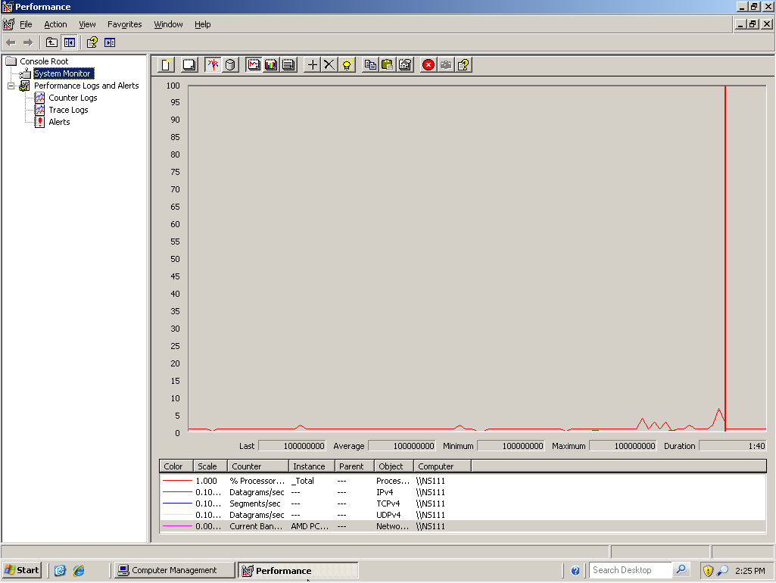Click the security shield tray icon
The image size is (776, 583).
(x=708, y=571)
